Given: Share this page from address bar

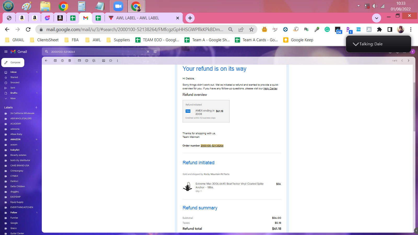Looking at the screenshot, I should [x=241, y=30].
